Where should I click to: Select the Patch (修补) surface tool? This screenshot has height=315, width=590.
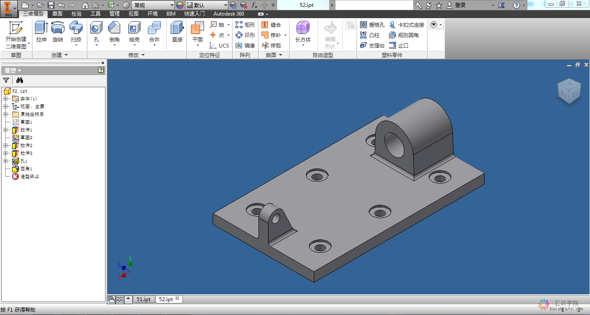(271, 35)
